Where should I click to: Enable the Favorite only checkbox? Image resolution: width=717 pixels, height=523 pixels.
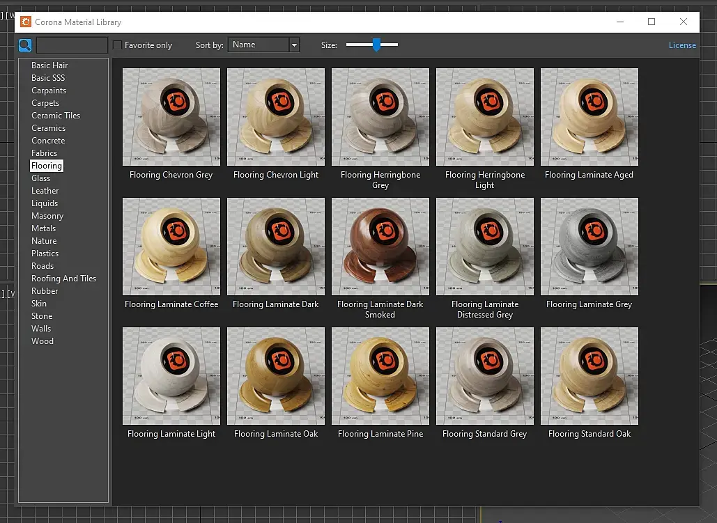[x=118, y=45]
